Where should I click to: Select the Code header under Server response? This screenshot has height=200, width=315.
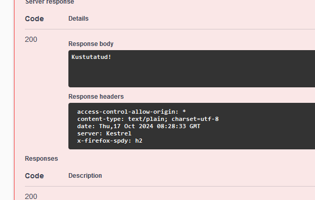34,19
